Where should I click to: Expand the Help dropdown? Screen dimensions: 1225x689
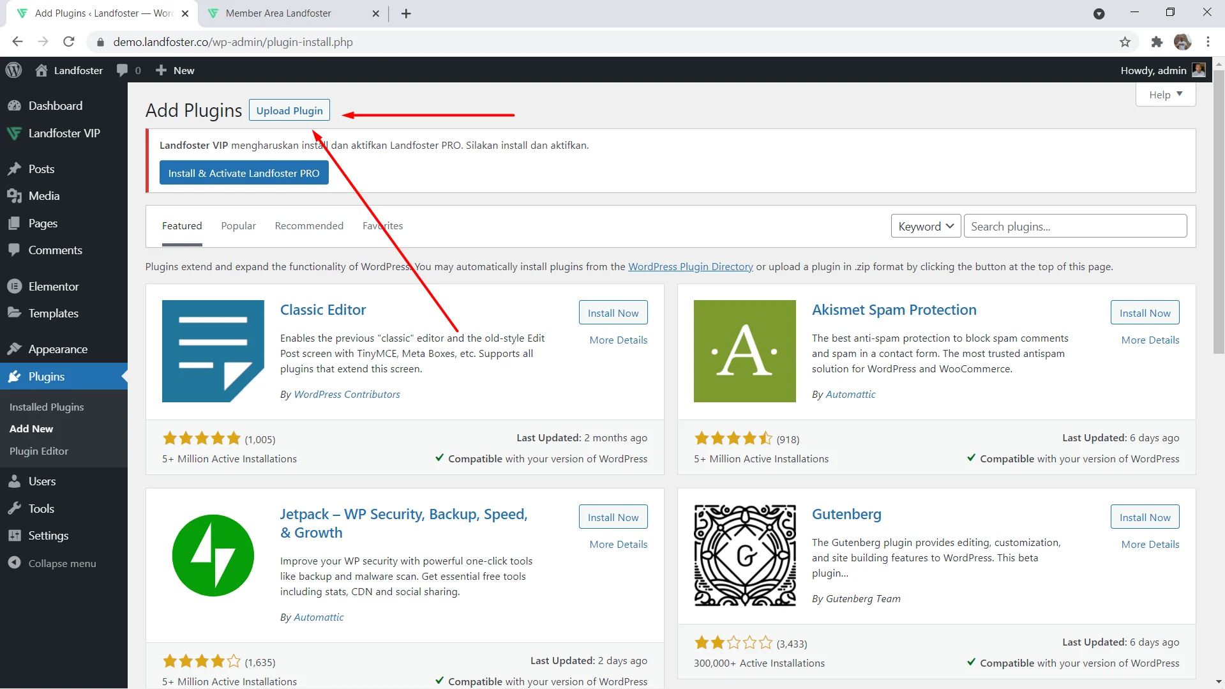[1166, 95]
